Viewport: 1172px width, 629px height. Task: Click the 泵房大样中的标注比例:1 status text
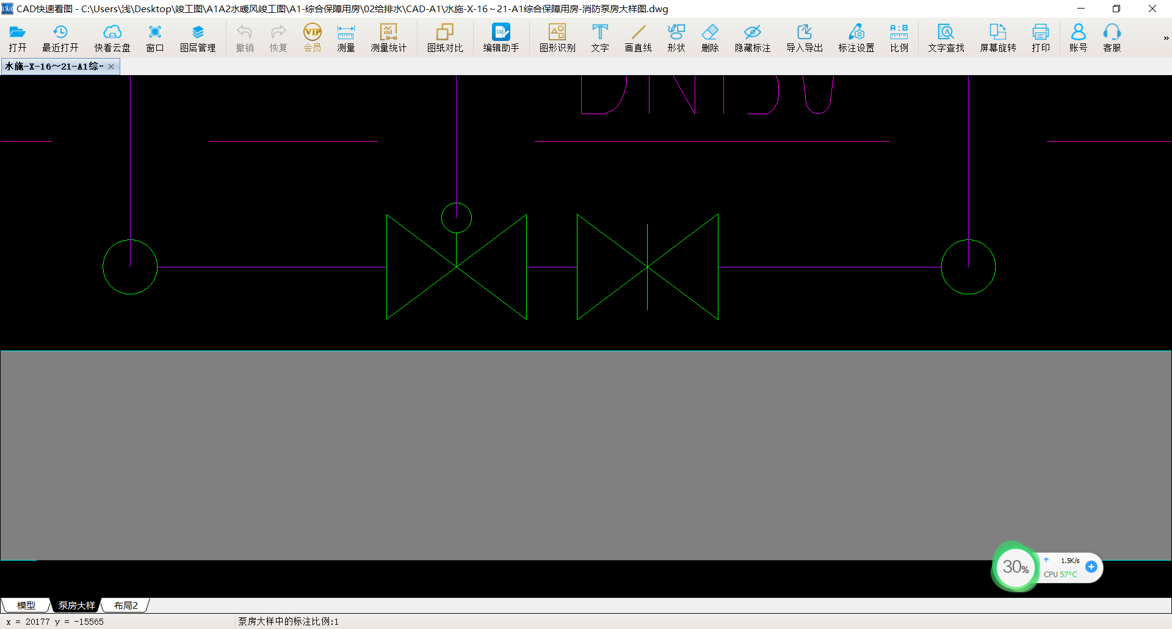click(288, 622)
